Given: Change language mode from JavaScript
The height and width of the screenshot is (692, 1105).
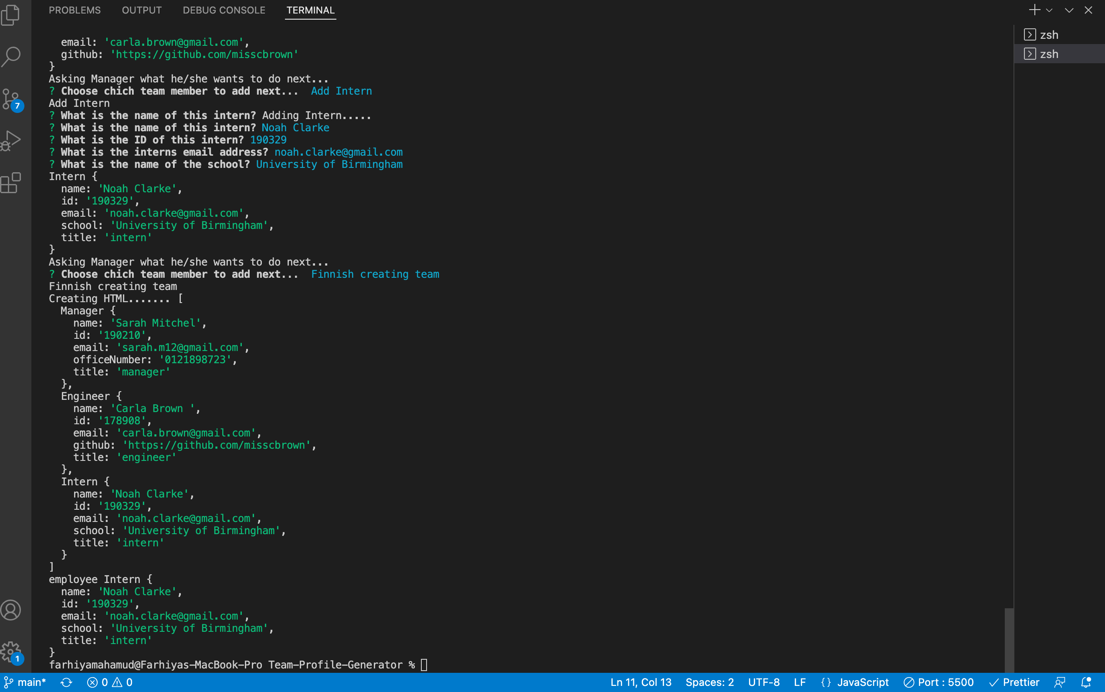Looking at the screenshot, I should (863, 682).
